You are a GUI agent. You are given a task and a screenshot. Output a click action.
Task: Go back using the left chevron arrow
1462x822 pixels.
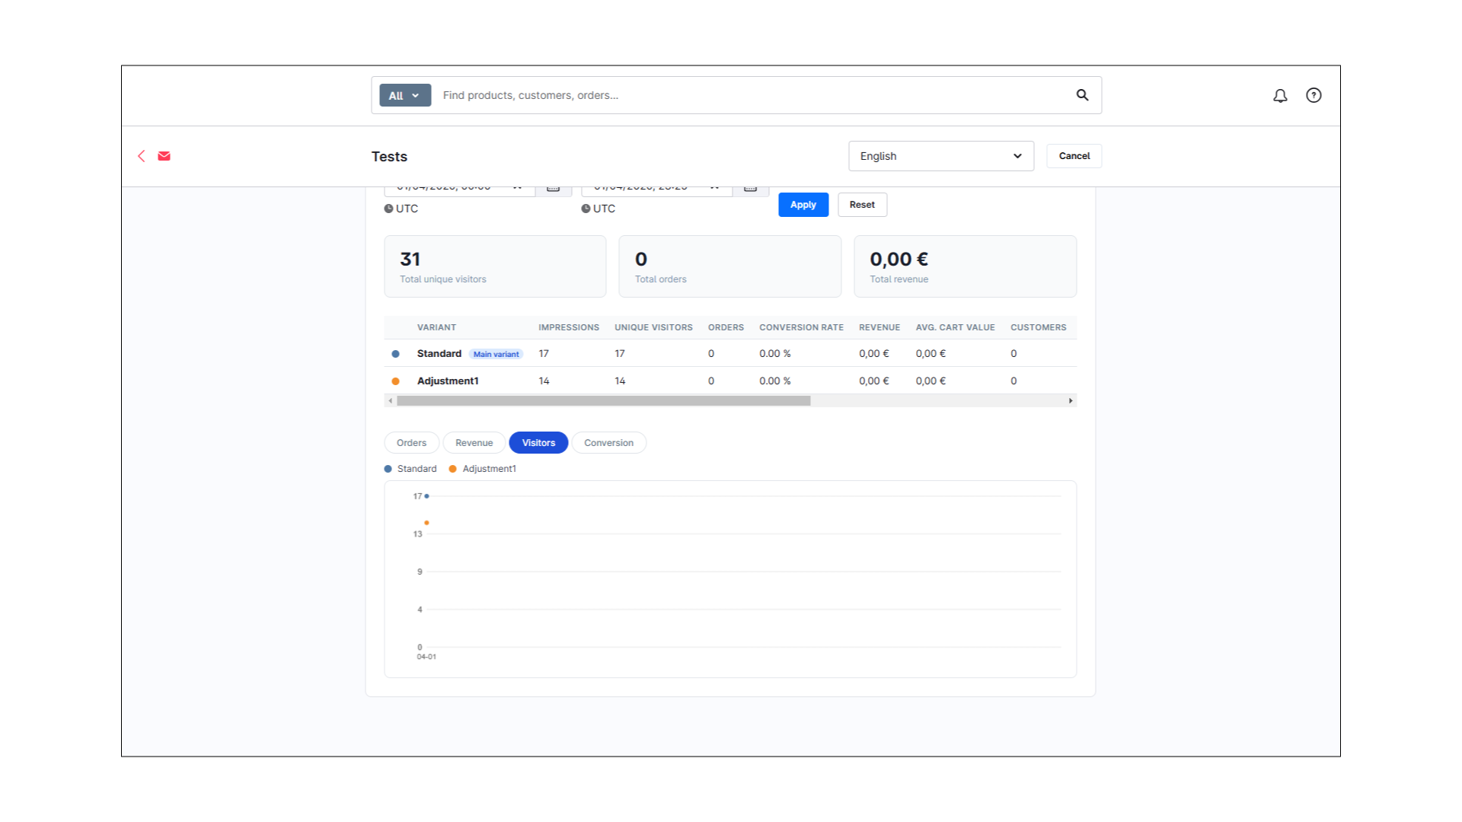coord(141,156)
